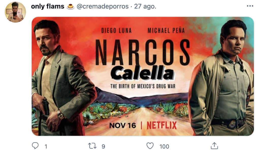Viewport: 260px width, 154px height.
Task: Click the like count 100
Action: click(164, 146)
